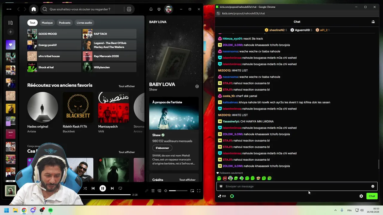Open the Shock el hal shortcut

54,67
